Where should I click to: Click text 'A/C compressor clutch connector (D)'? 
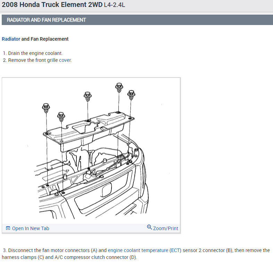96,257
